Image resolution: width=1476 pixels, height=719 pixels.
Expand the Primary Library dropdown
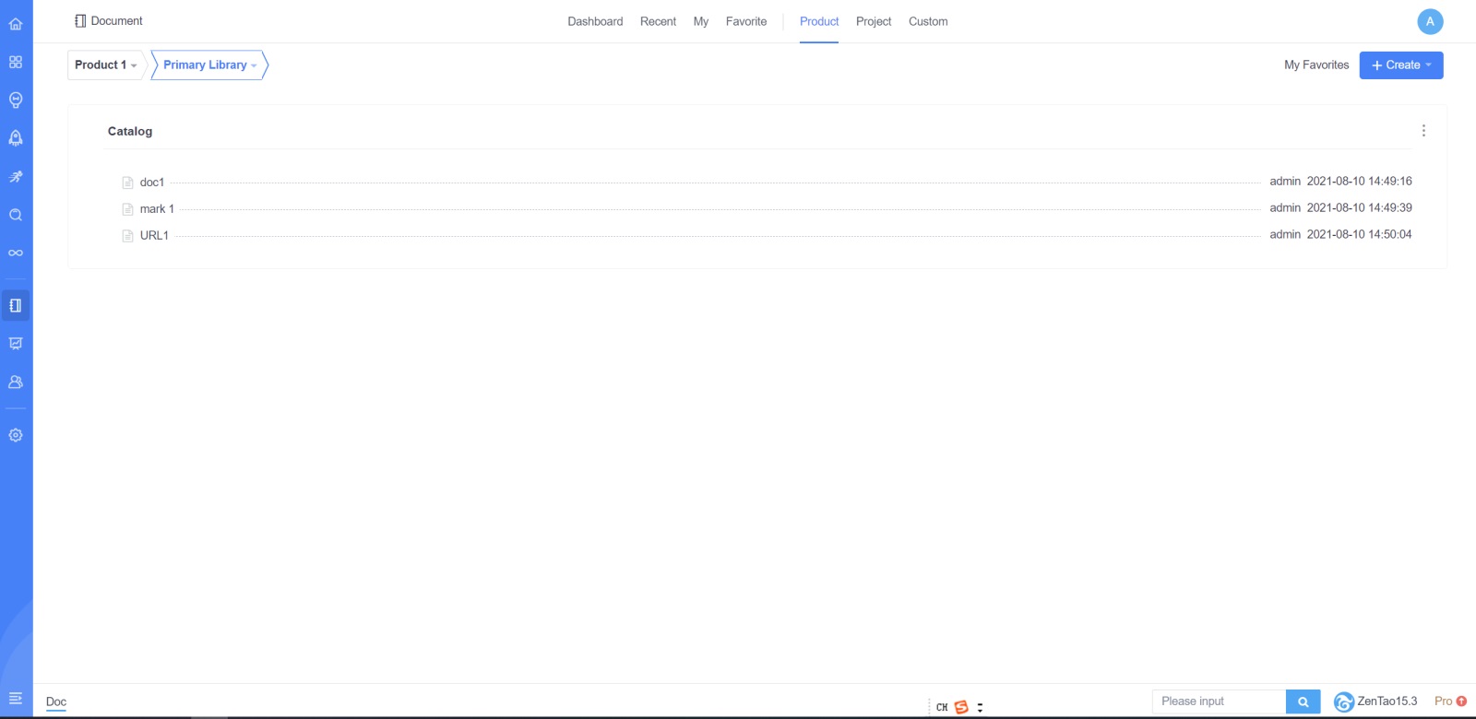[x=209, y=65]
